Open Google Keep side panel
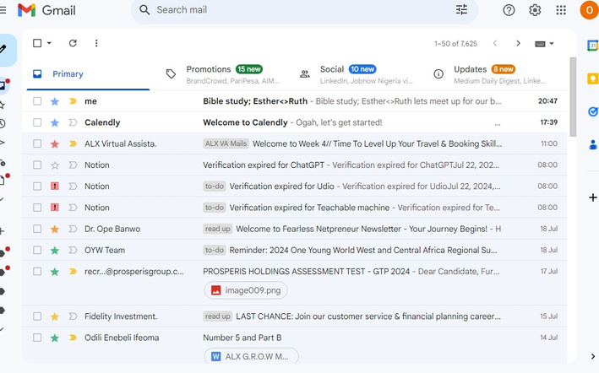599x373 pixels. [592, 78]
